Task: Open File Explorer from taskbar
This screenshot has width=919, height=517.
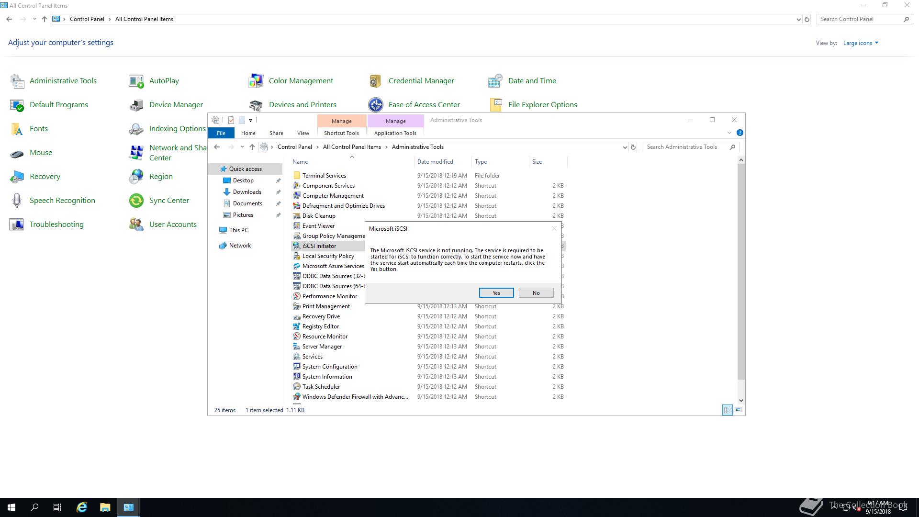Action: [x=105, y=507]
